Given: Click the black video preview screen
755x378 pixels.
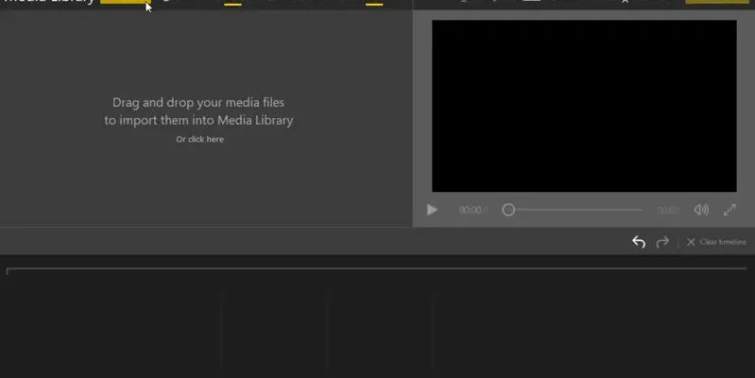Looking at the screenshot, I should (584, 106).
